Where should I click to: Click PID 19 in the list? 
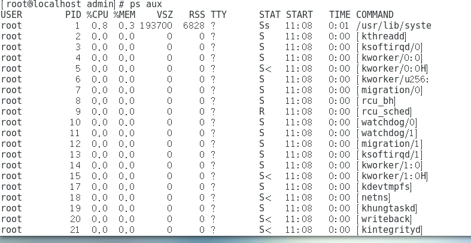tap(75, 208)
